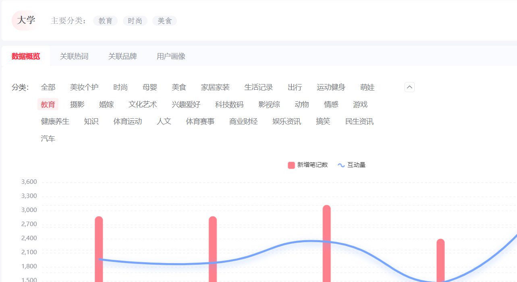
Task: Select the 时尚 category in the filter list
Action: click(120, 87)
